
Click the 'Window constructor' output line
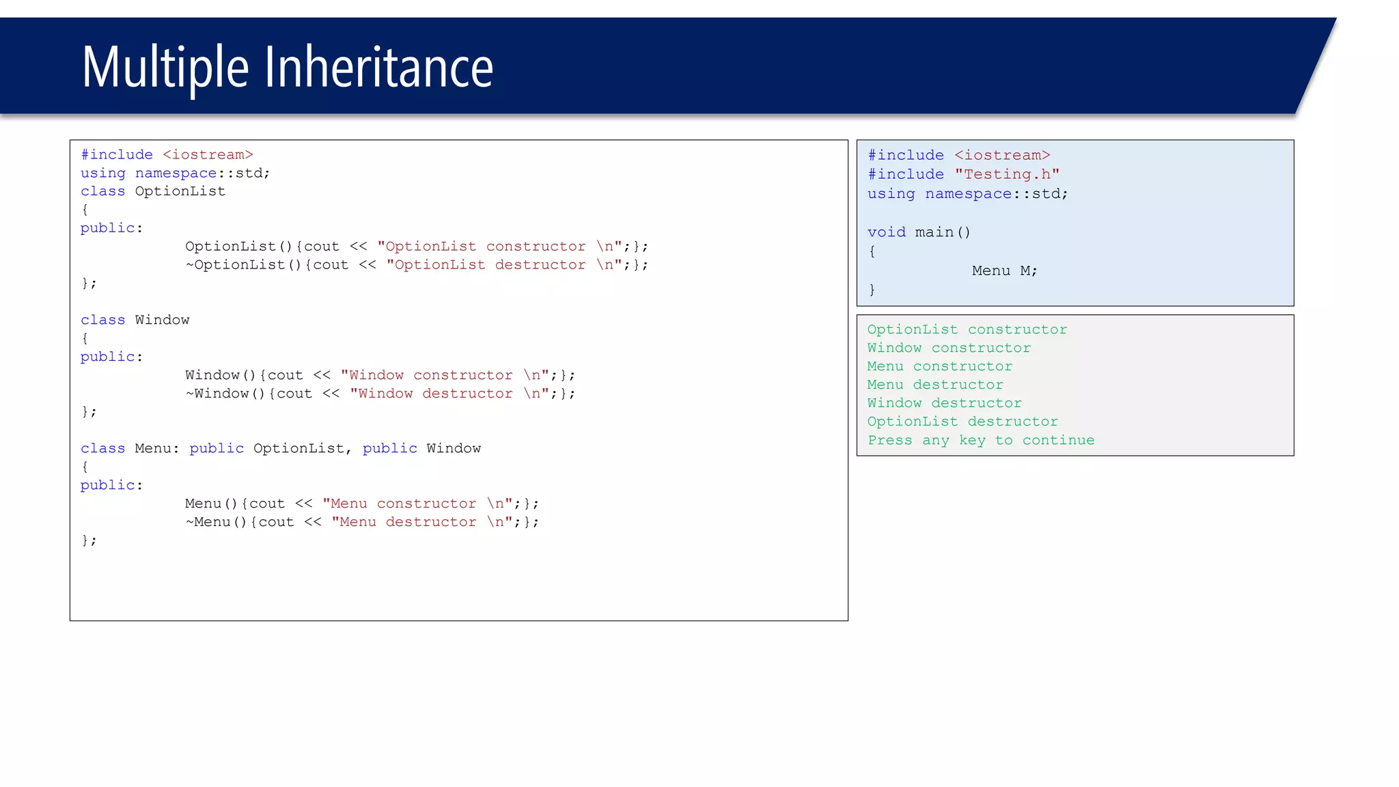point(949,348)
